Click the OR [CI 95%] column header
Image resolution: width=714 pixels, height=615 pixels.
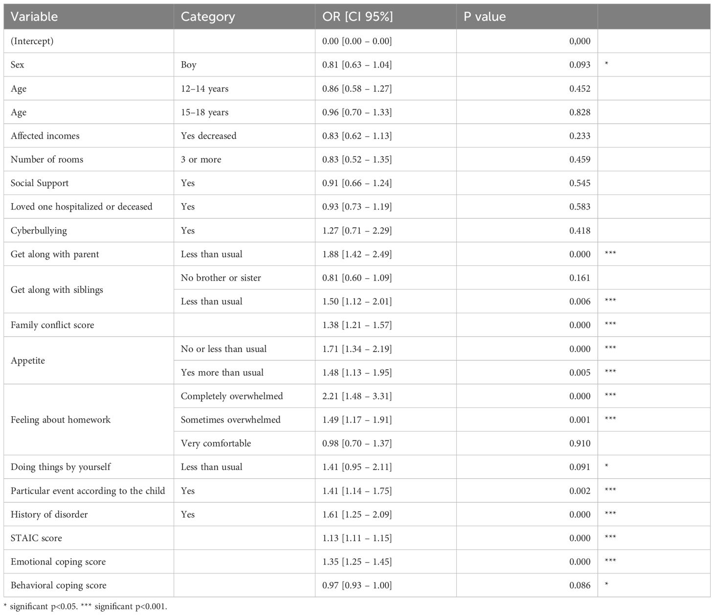[x=357, y=17]
